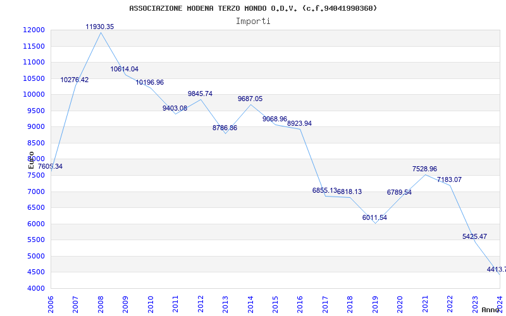
Task: Click the 7000 y-axis tick label
Action: point(35,192)
